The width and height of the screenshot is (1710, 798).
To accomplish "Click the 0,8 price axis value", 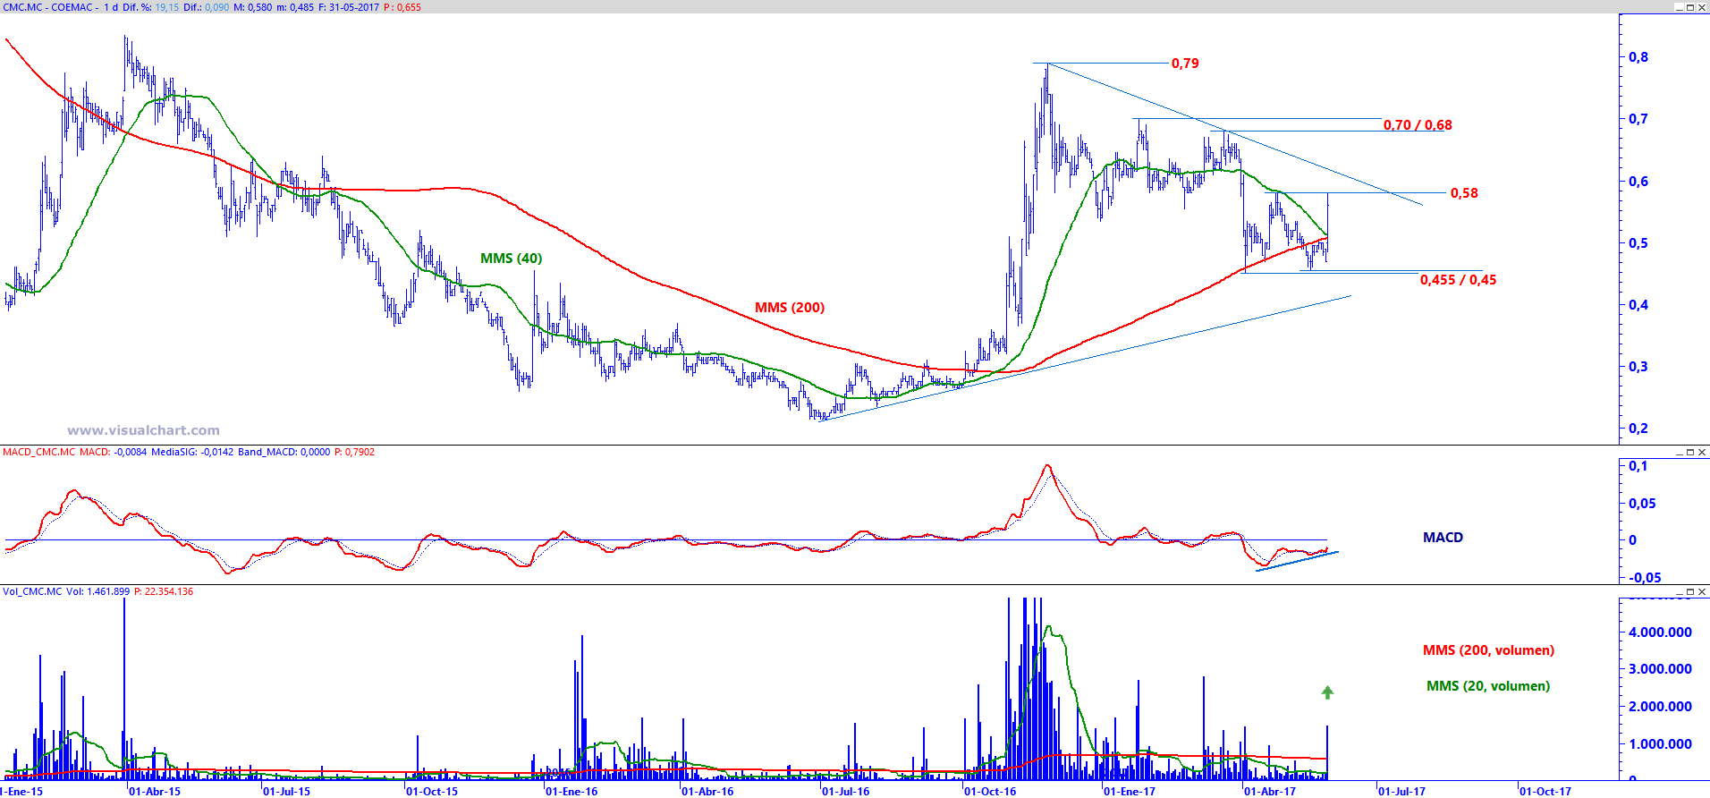I will click(x=1638, y=57).
